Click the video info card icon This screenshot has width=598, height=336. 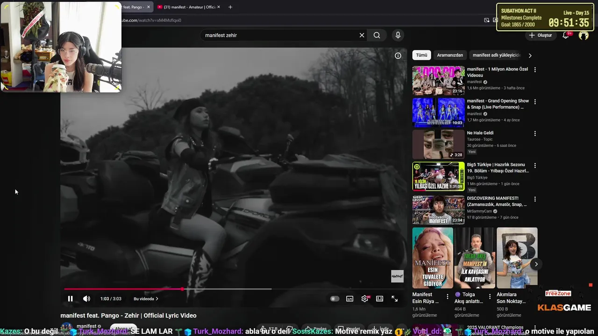click(398, 56)
